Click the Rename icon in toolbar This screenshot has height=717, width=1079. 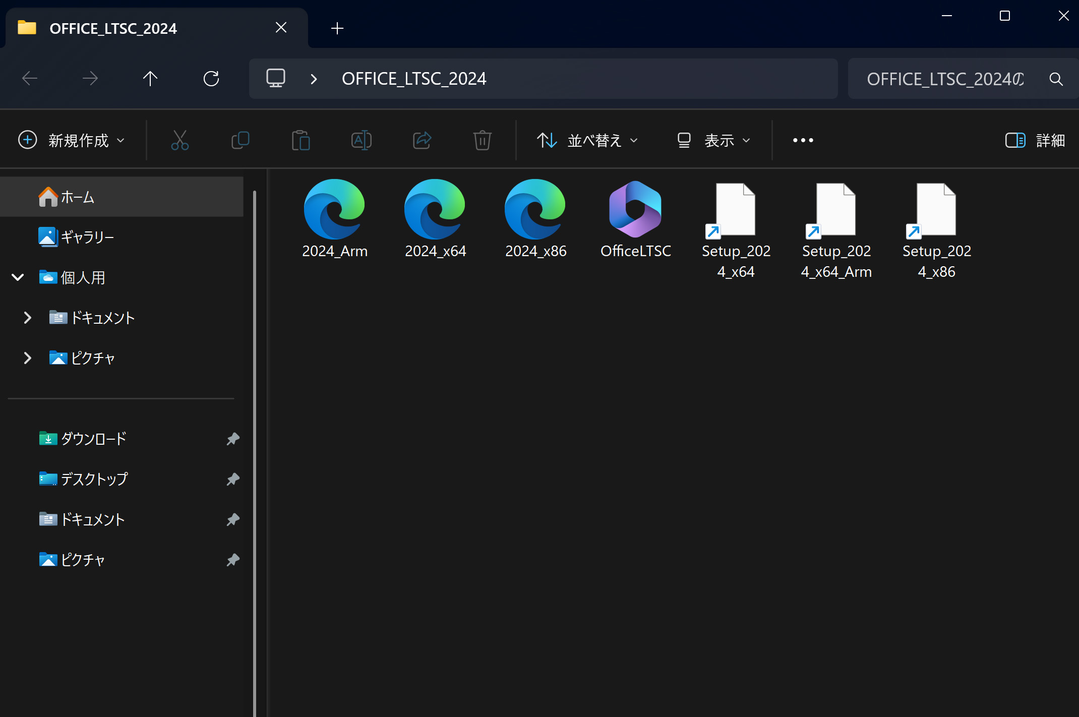pos(361,140)
